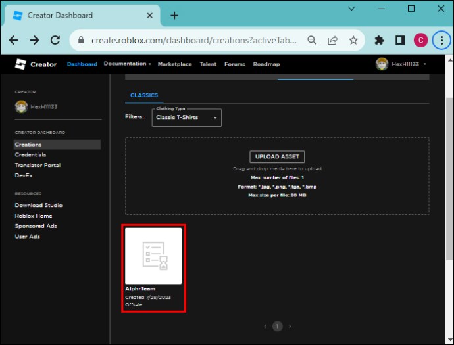Screen dimensions: 454x345
Task: Open the Download Studio link
Action: pos(39,205)
